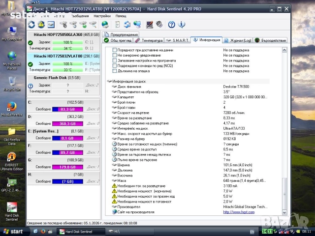
Task: Toggle the 'Дължина на опашка' checkbox
Action: [115, 71]
